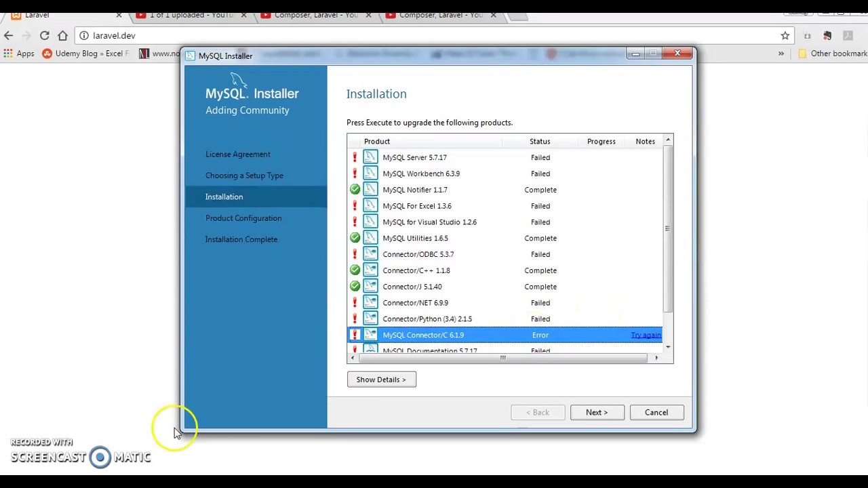
Task: Click the horizontal scrollbar thumb in product list
Action: click(x=502, y=358)
